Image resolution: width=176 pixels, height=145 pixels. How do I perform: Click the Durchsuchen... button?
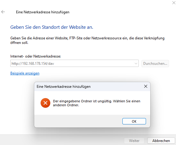pyautogui.click(x=155, y=64)
